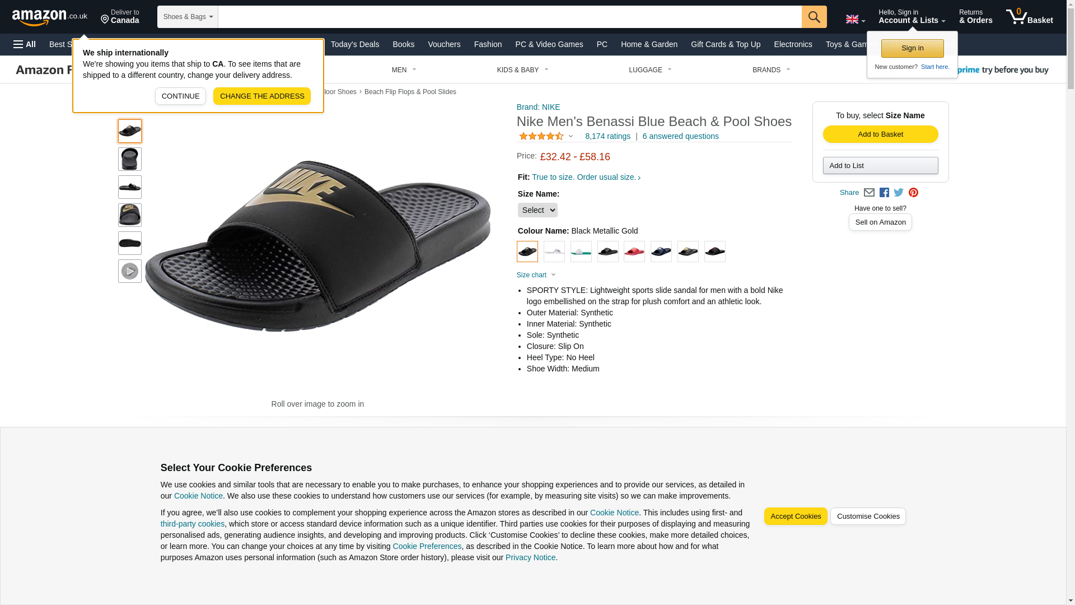Accept Cookies in the banner
Viewport: 1075px width, 605px height.
[x=795, y=516]
